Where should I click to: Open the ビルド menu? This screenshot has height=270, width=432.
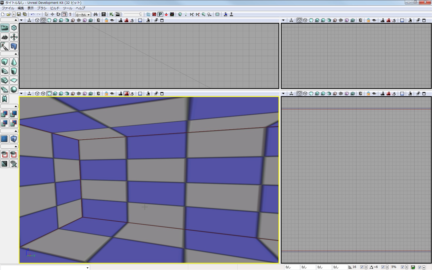click(x=55, y=8)
